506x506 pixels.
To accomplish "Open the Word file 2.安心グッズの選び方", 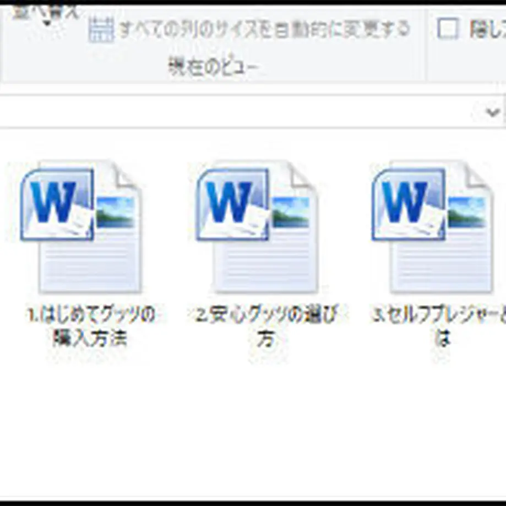I will click(257, 226).
